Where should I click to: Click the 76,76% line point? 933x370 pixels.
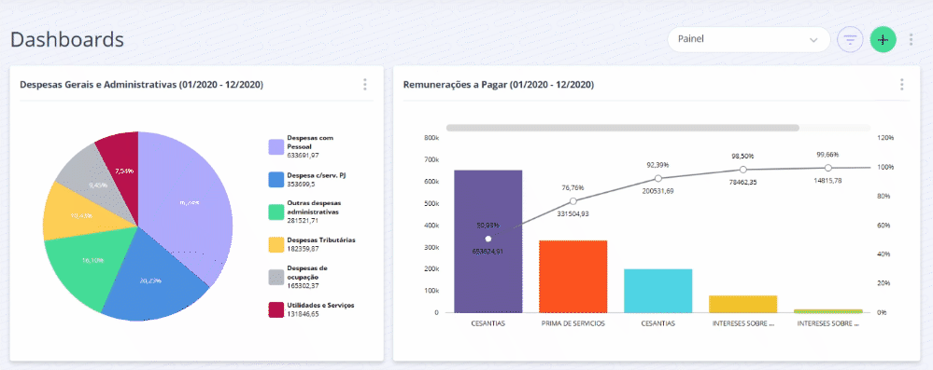pyautogui.click(x=573, y=201)
